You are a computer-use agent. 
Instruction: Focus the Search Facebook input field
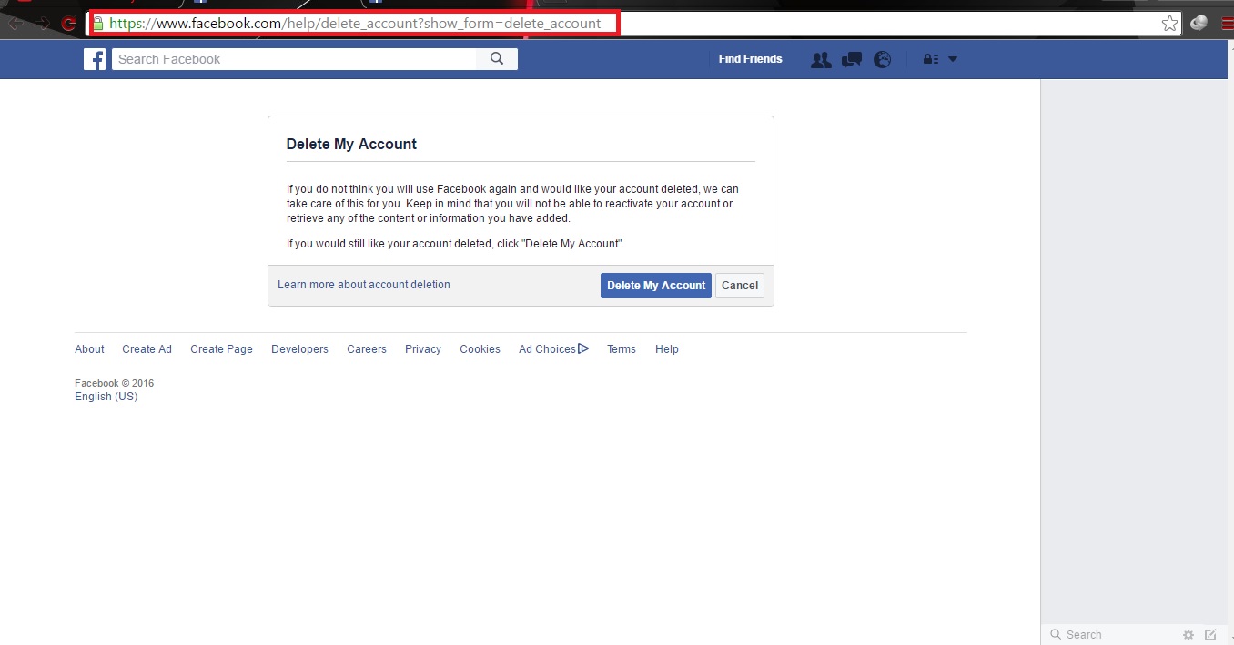point(296,59)
